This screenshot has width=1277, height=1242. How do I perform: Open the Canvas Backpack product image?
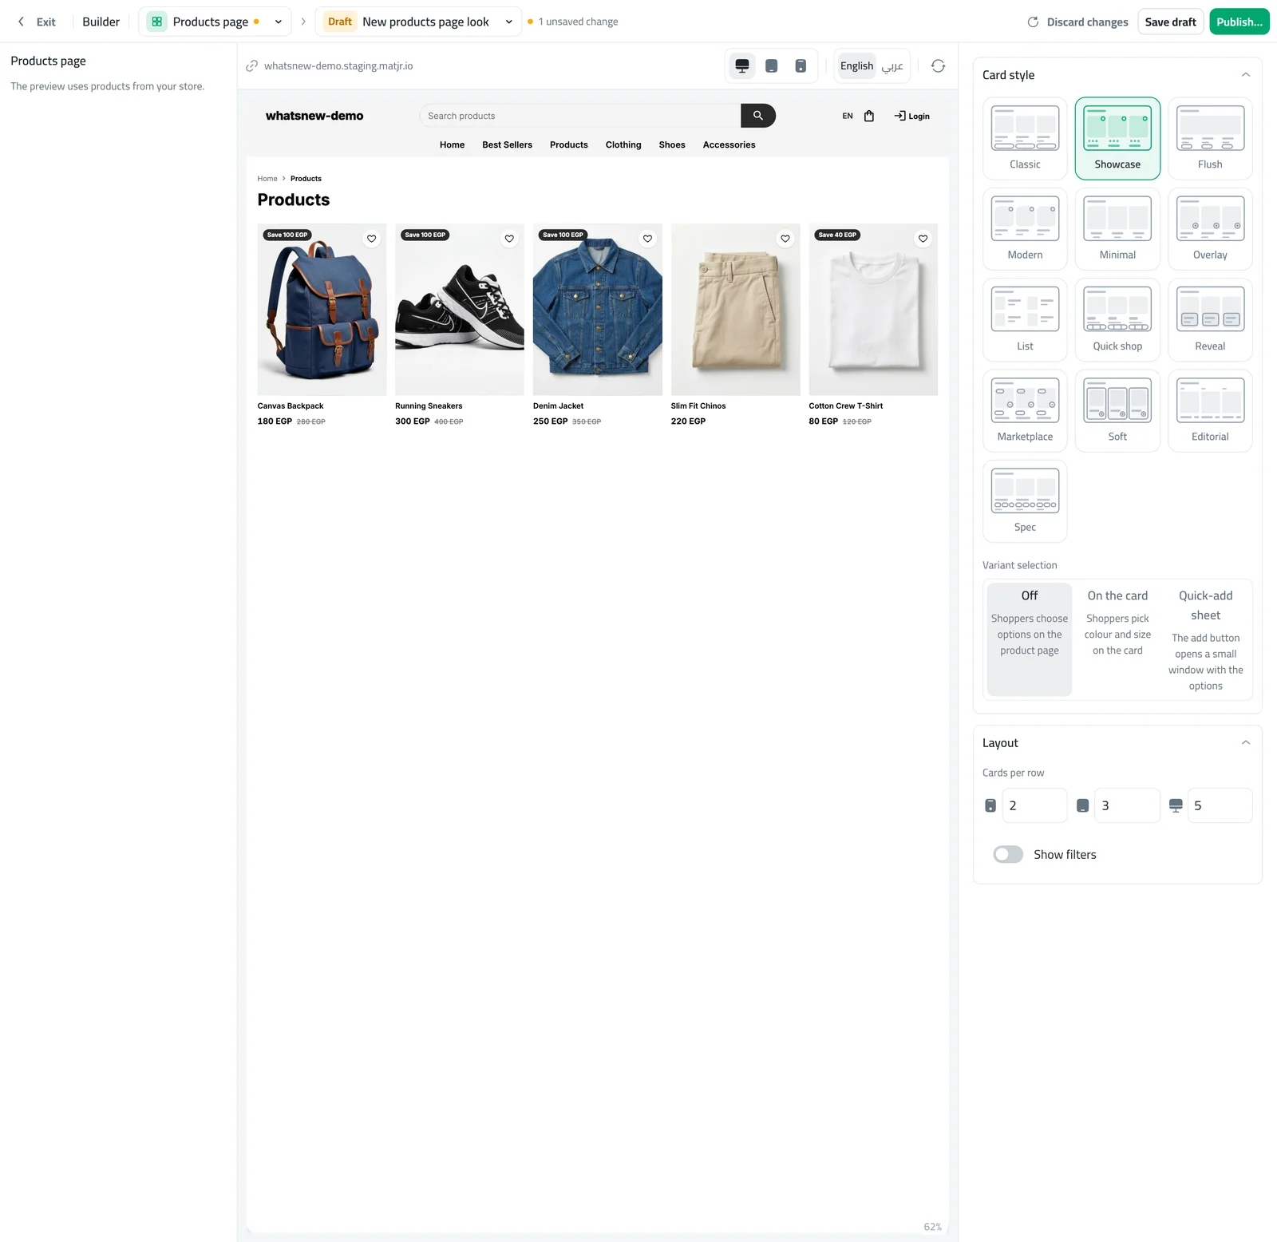[x=322, y=310]
